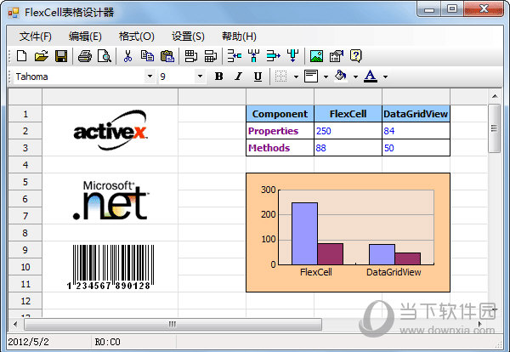Delete a column using the delete column icon
The image size is (510, 352).
click(292, 56)
